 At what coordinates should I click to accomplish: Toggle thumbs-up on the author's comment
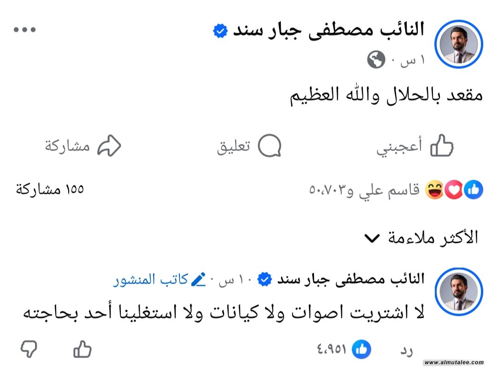point(83,349)
